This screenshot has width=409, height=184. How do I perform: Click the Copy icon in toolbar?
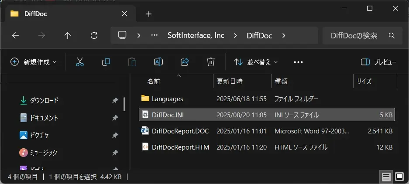tap(106, 62)
